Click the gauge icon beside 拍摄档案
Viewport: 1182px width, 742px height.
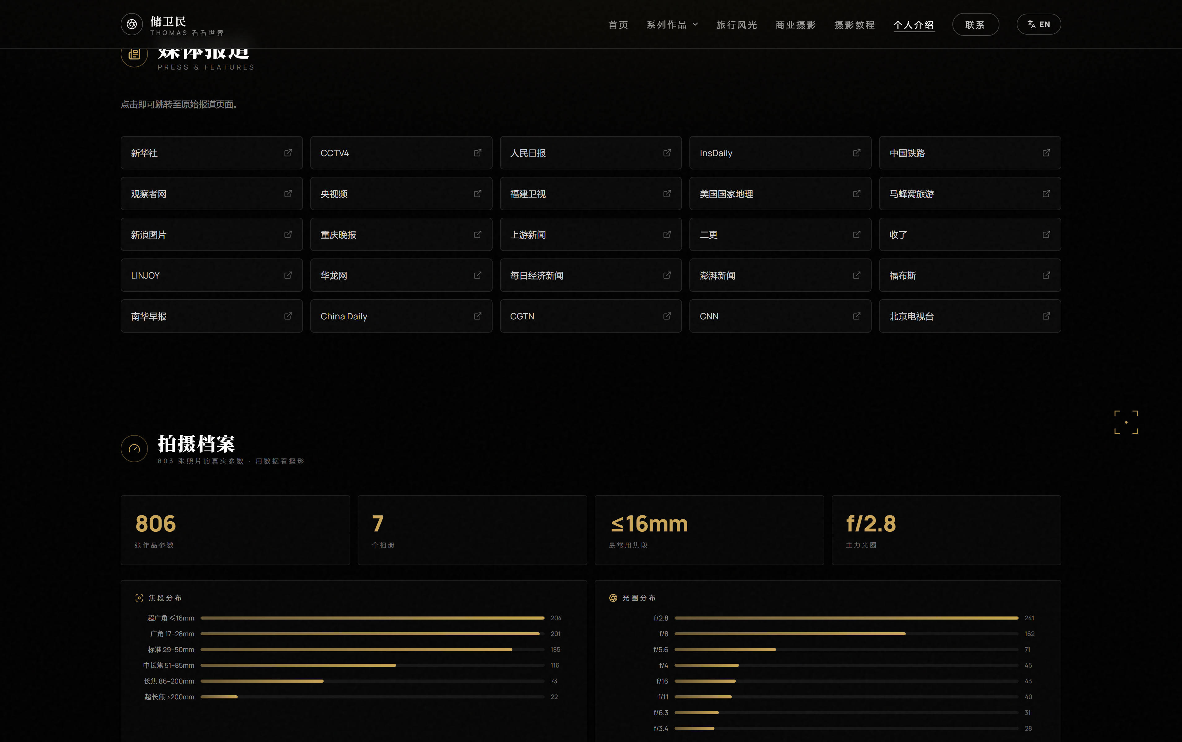(x=134, y=449)
